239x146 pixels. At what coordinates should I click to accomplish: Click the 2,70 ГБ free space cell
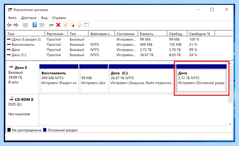coord(175,50)
